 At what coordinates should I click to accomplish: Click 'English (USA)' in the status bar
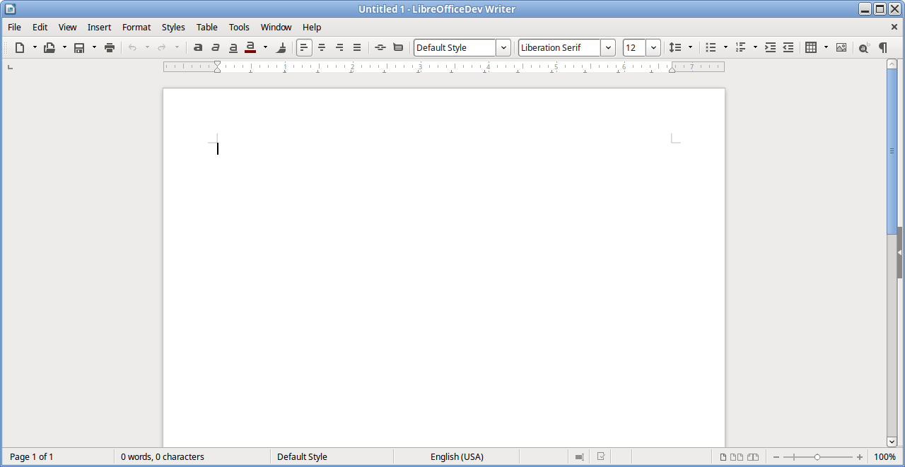pos(457,457)
